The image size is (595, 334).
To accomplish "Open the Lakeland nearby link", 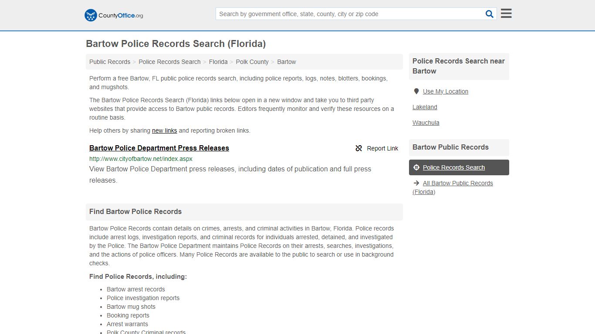I will click(x=425, y=107).
